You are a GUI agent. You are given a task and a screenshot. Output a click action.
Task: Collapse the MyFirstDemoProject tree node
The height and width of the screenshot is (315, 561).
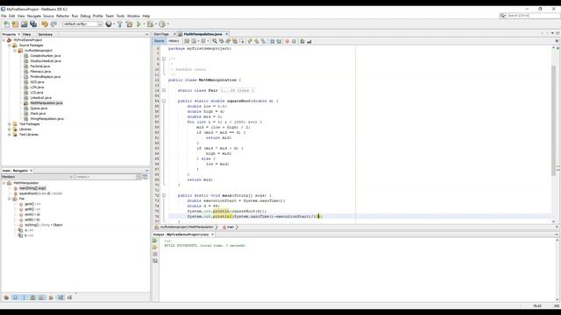tap(4, 40)
